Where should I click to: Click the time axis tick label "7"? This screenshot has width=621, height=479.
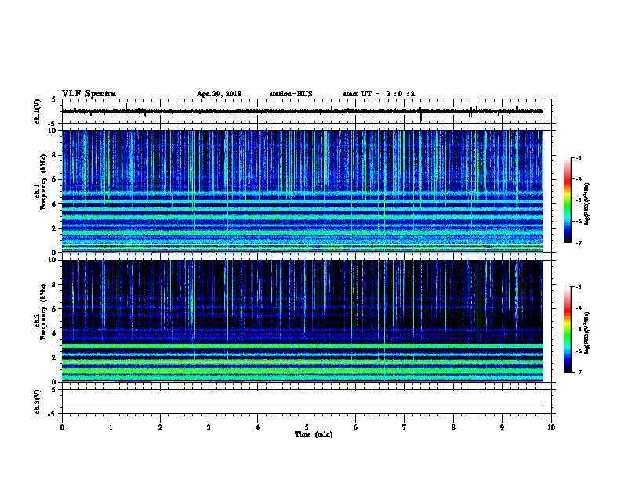[x=405, y=427]
